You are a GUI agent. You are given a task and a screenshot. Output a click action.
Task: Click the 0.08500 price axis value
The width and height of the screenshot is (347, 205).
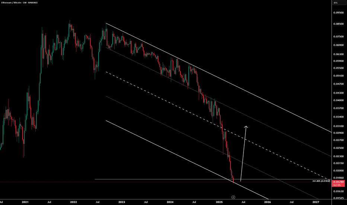pyautogui.click(x=338, y=24)
